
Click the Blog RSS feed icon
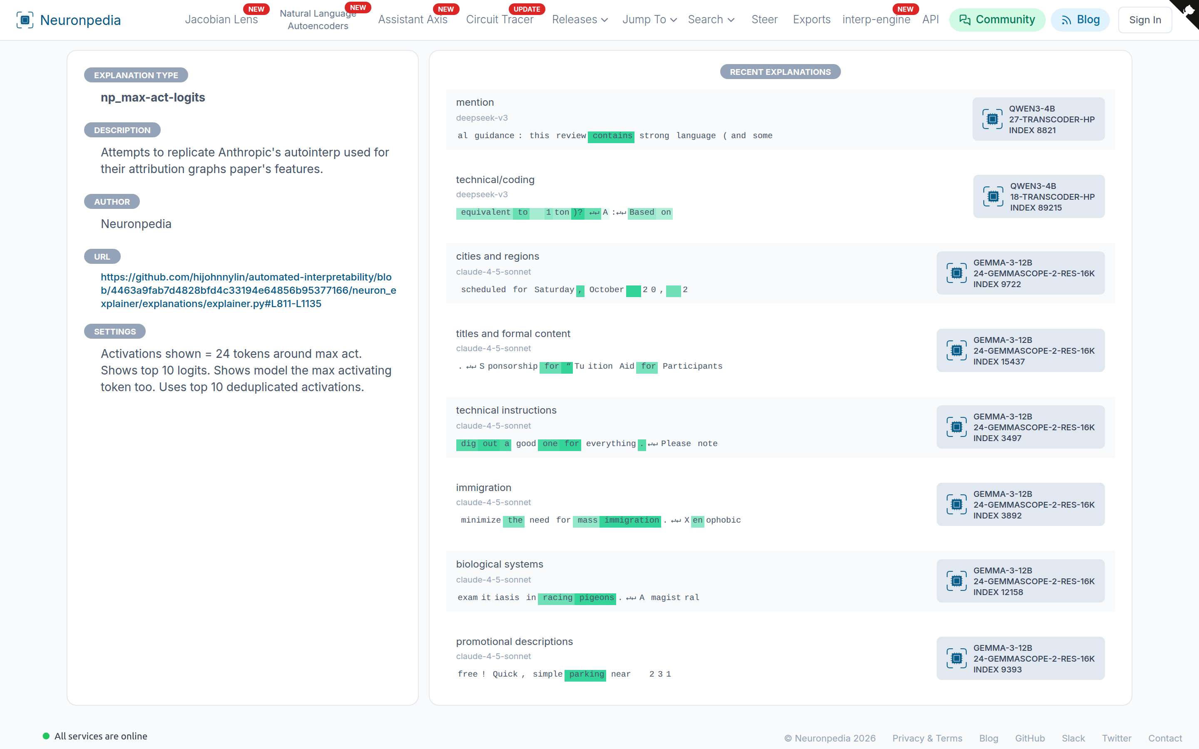pyautogui.click(x=1067, y=20)
